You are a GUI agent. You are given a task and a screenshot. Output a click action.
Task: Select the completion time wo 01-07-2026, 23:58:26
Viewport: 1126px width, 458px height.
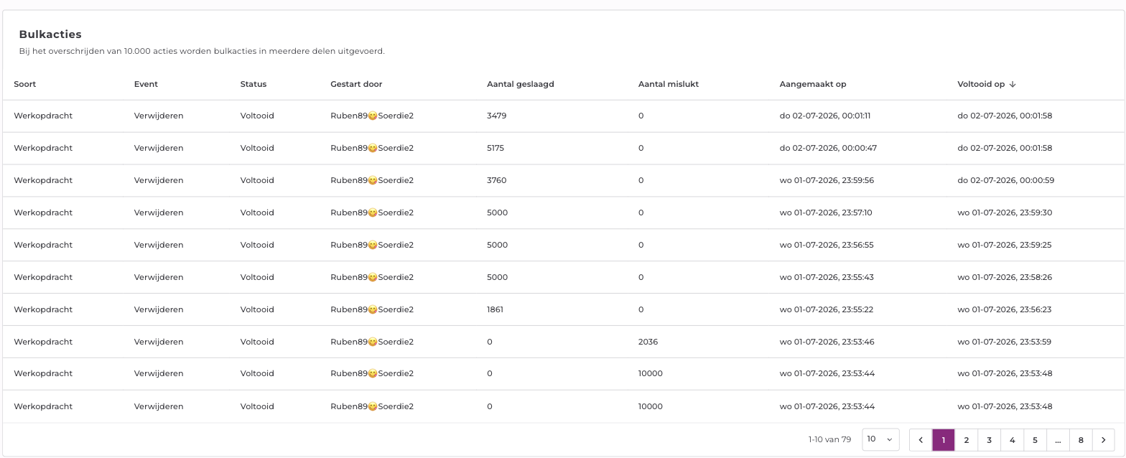(1005, 277)
